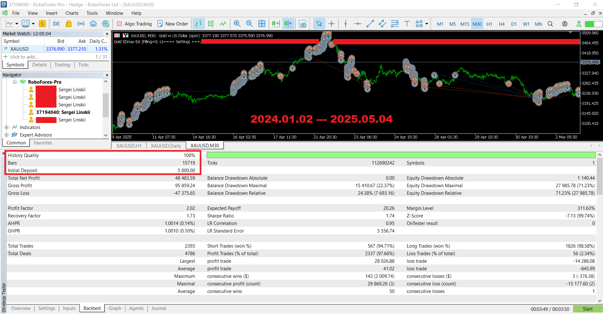
Task: Switch to W1 timeframe
Action: [526, 24]
